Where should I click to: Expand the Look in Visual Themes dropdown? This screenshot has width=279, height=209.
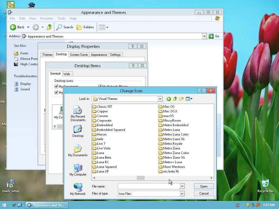(160, 99)
